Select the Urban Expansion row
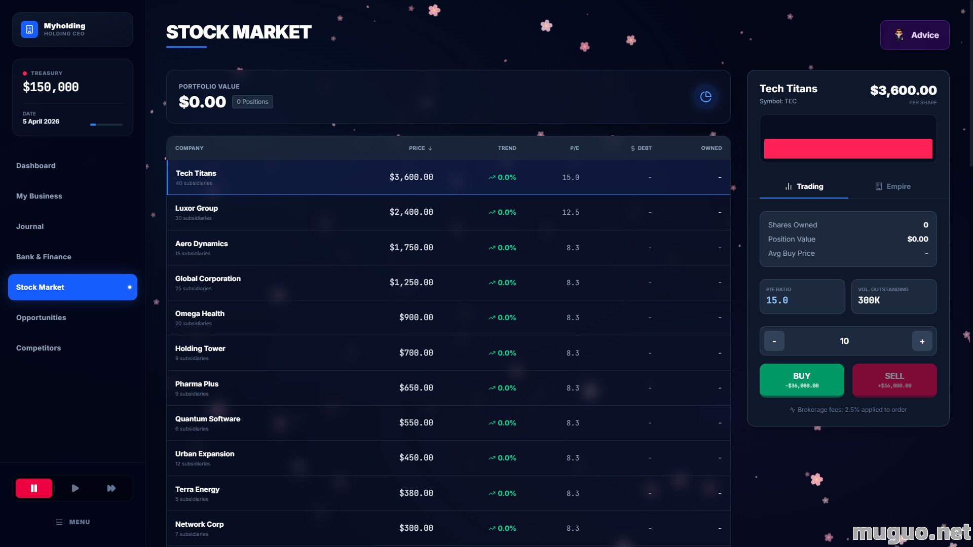The image size is (973, 547). pyautogui.click(x=448, y=458)
